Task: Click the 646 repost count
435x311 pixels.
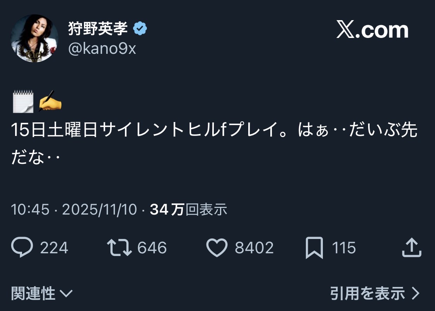Action: [152, 248]
